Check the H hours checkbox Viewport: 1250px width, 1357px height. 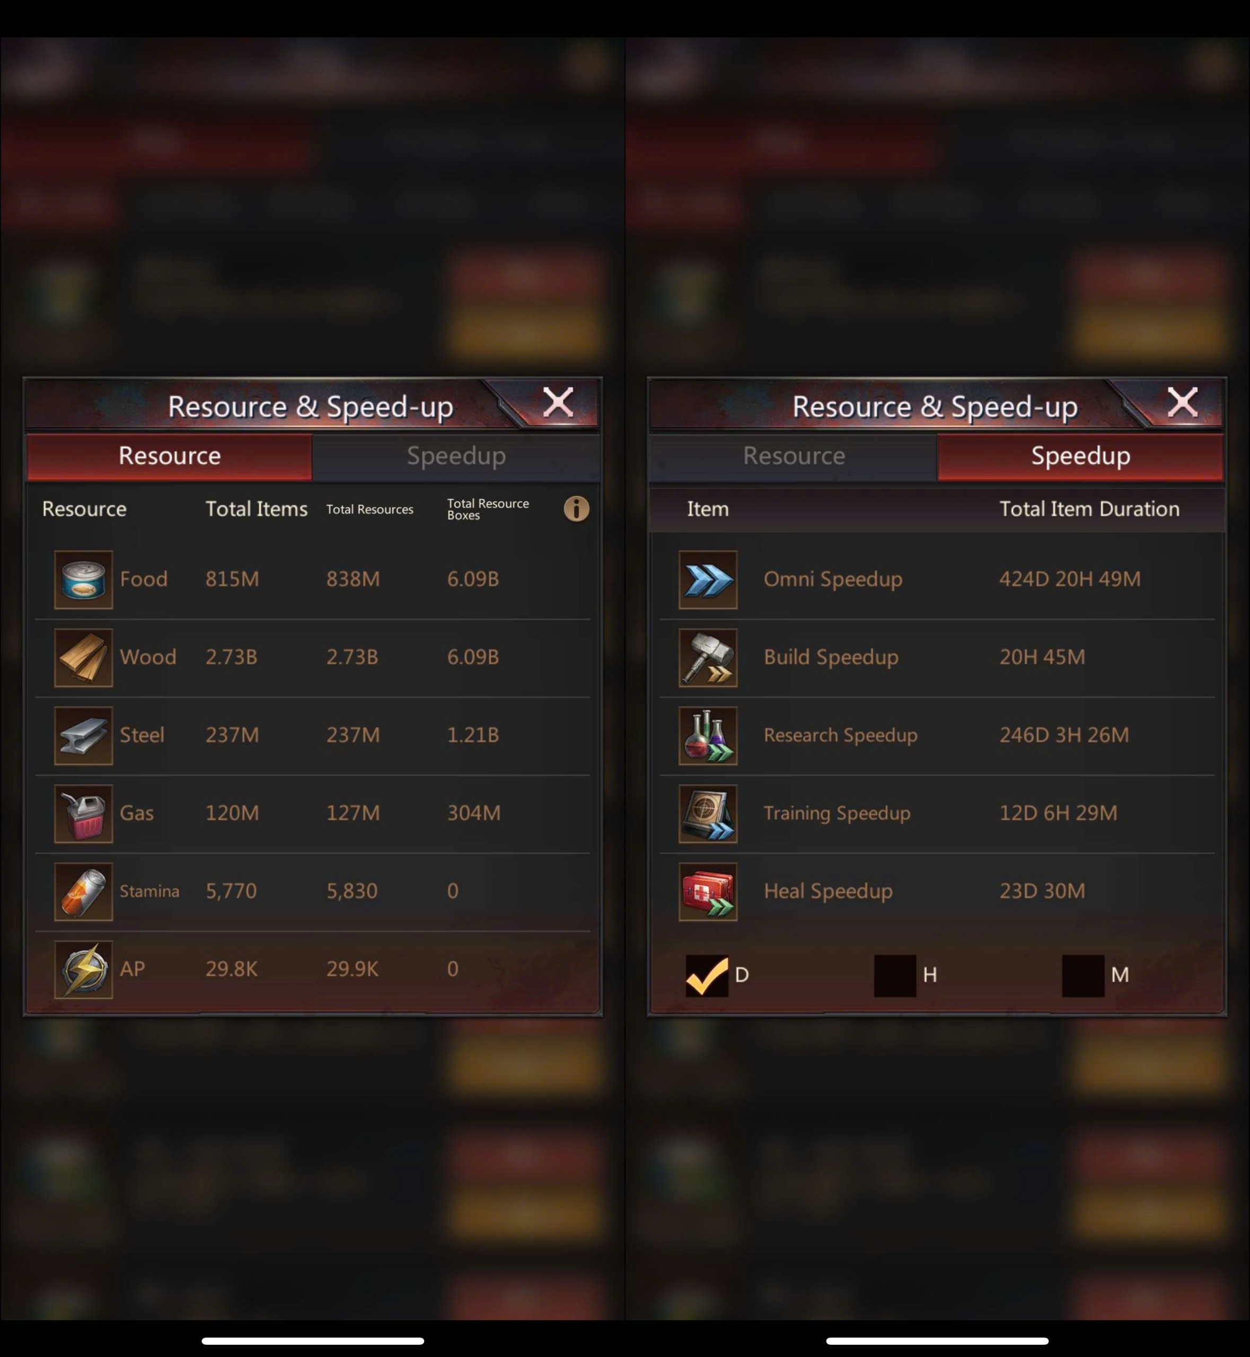coord(895,975)
